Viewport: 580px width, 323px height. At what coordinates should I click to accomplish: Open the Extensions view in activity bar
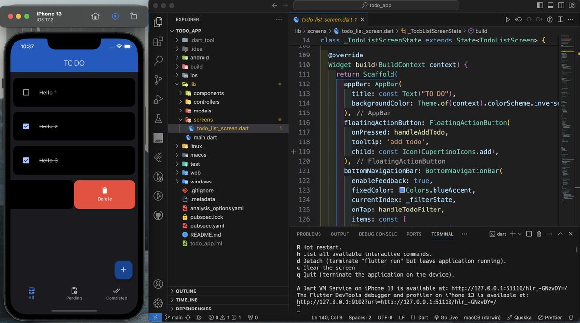pyautogui.click(x=158, y=42)
